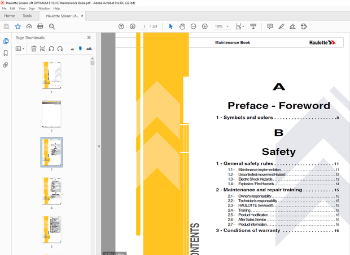
Task: Open the thumbnails Options menu dropdown
Action: tap(20, 49)
